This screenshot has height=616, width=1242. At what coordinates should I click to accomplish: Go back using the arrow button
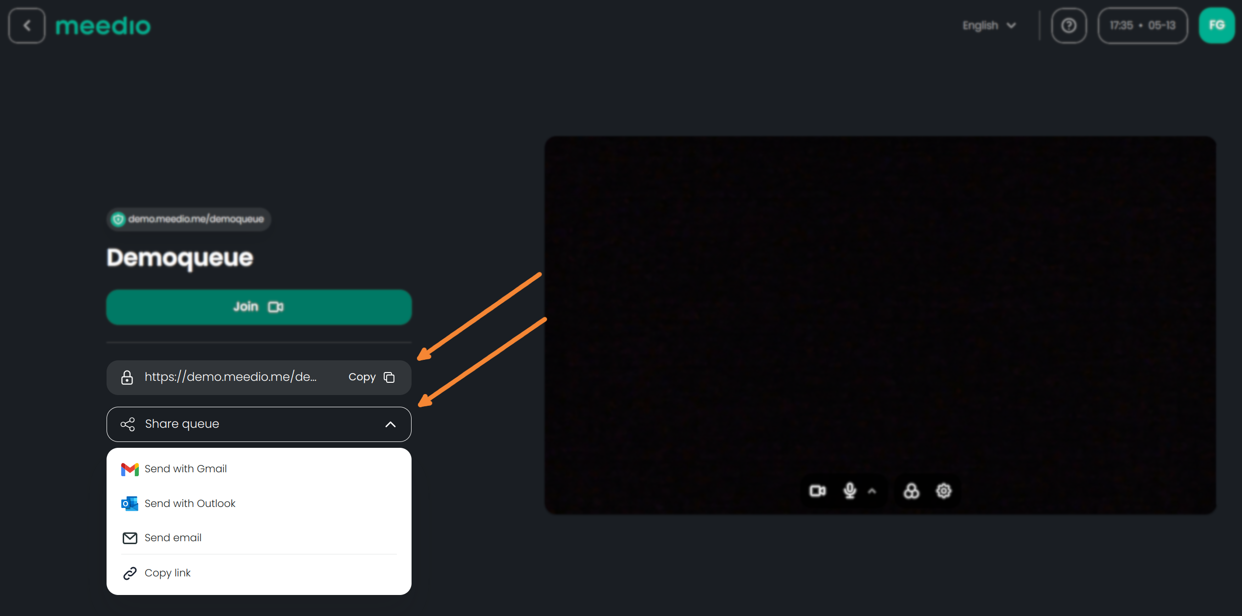point(27,25)
